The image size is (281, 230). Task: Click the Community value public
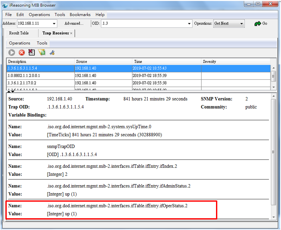pyautogui.click(x=251, y=107)
